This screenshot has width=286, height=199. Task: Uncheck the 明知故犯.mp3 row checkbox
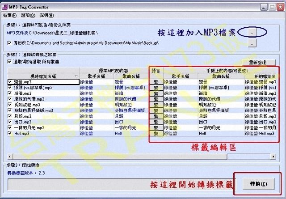(x=10, y=105)
